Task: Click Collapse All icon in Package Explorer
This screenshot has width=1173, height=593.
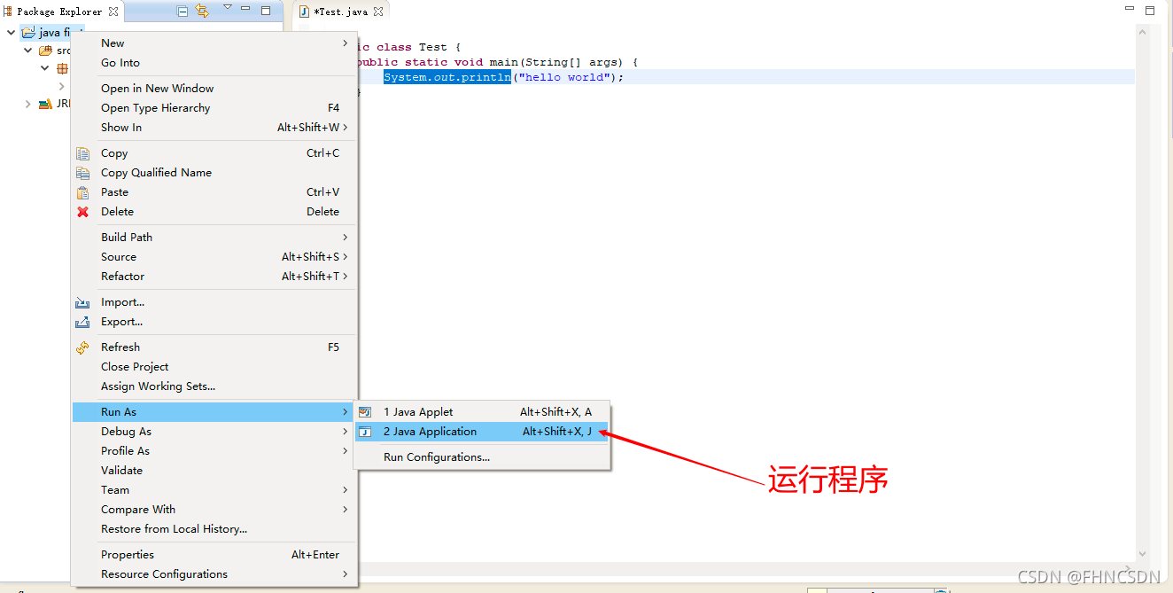Action: (x=183, y=11)
